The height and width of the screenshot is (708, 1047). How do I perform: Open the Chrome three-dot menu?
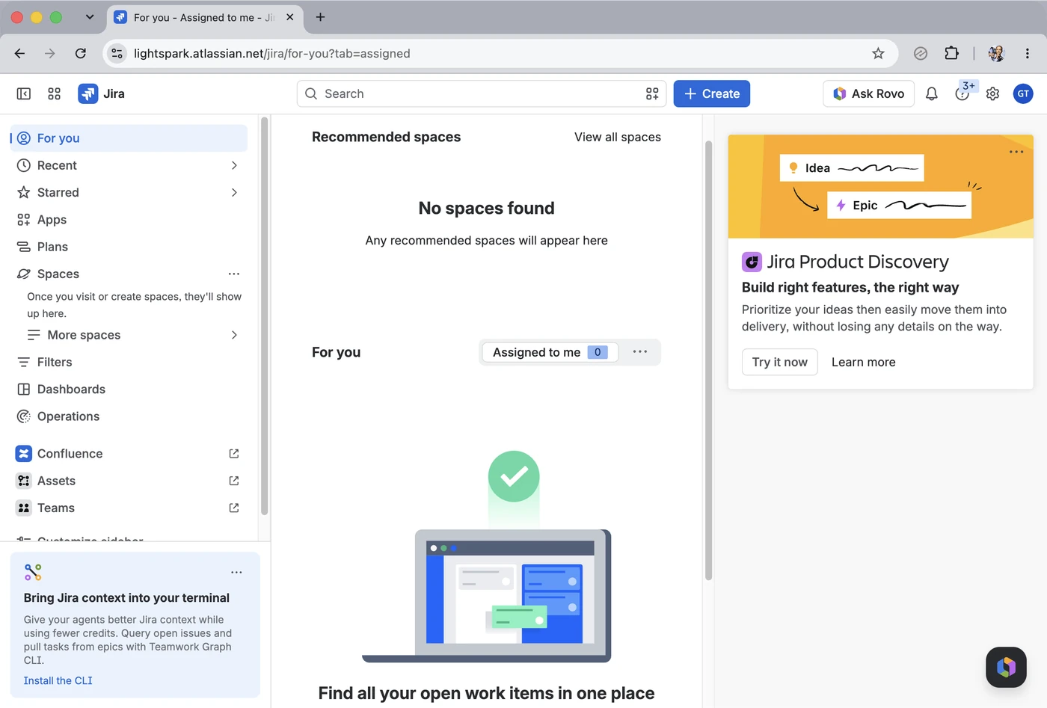click(1028, 53)
